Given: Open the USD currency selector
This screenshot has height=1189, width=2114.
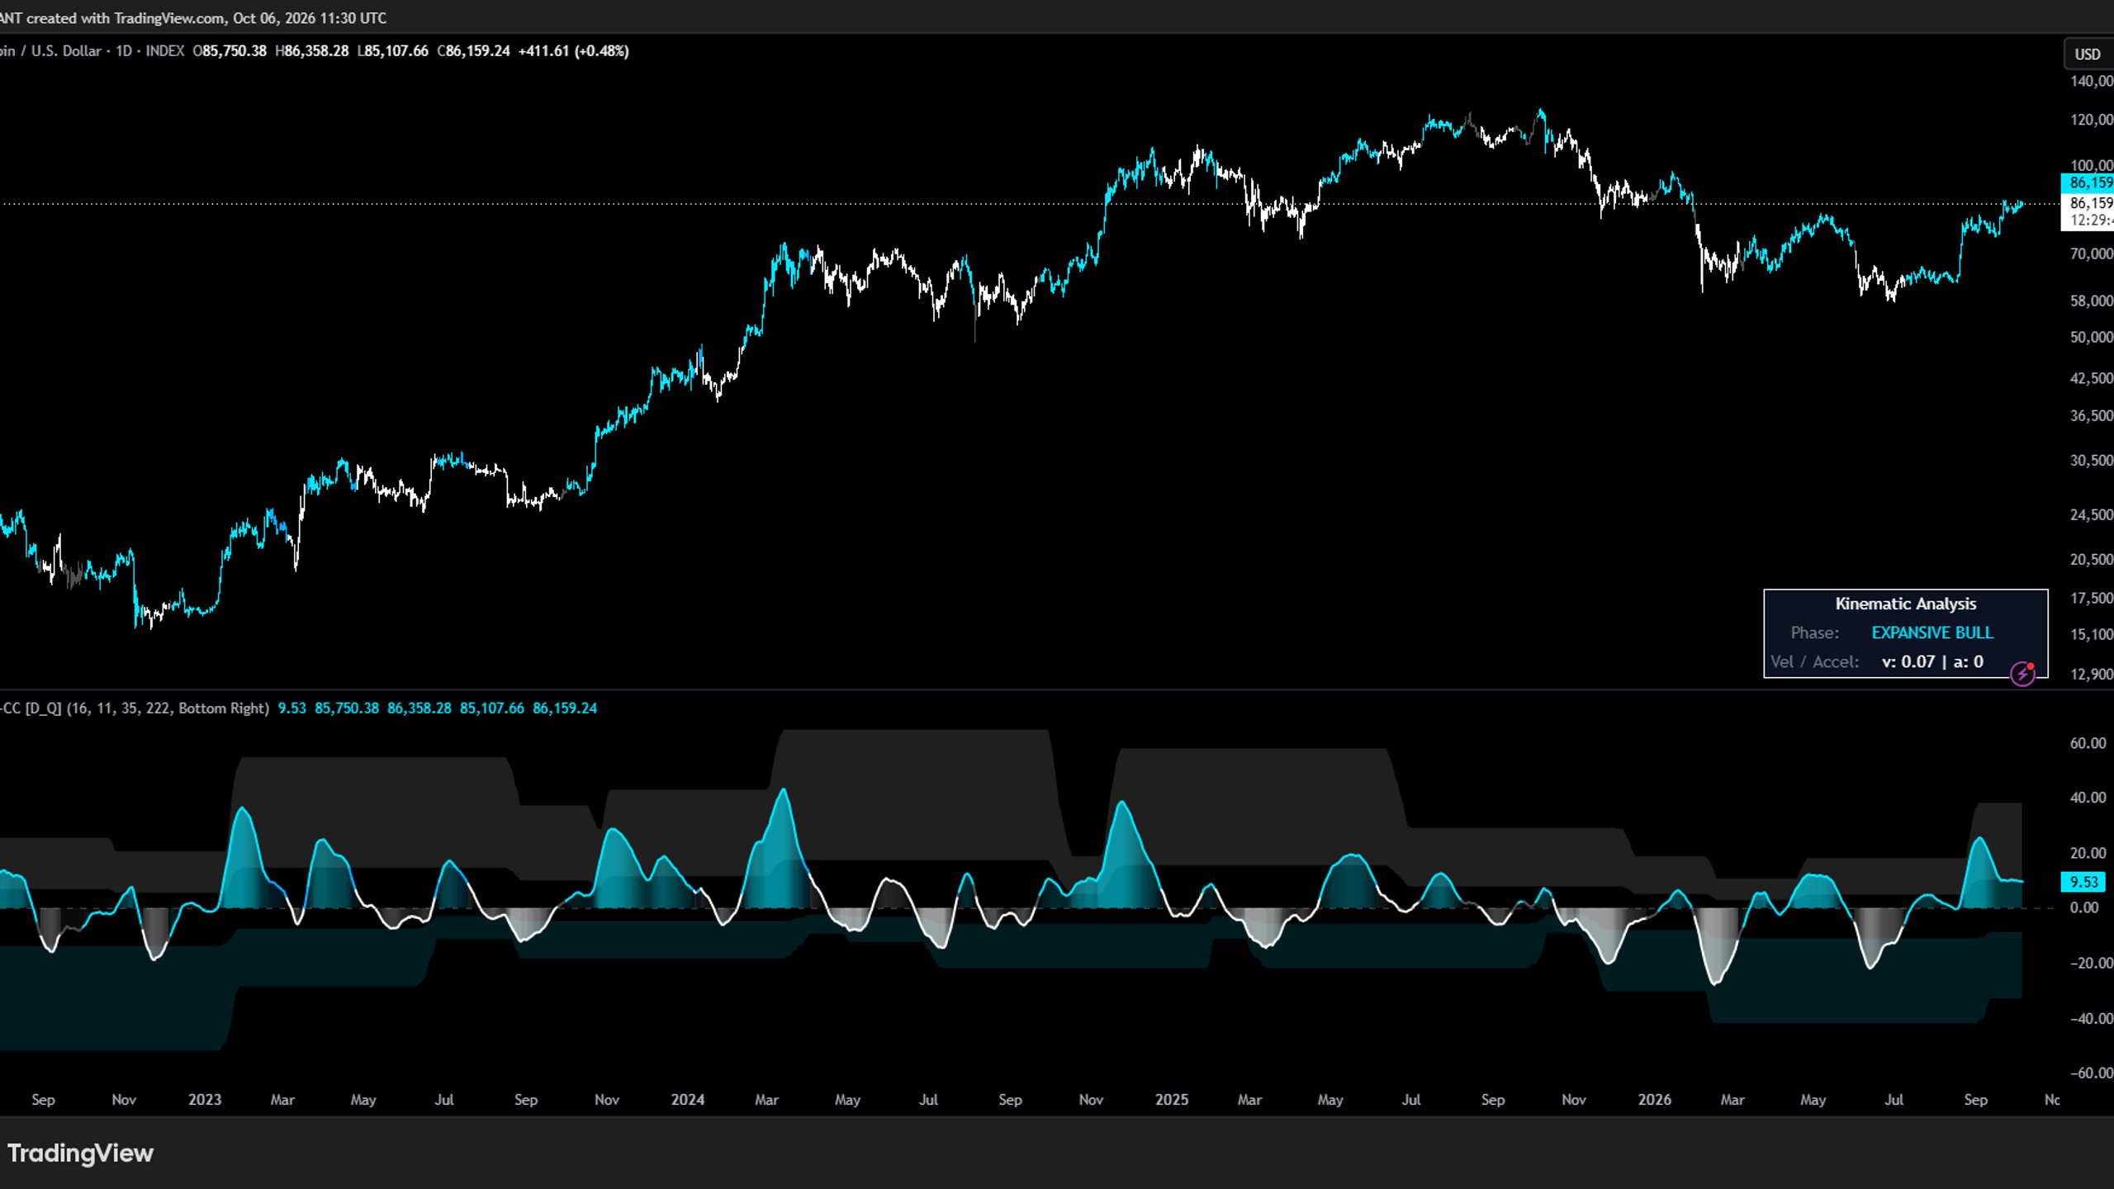Looking at the screenshot, I should pos(2088,54).
